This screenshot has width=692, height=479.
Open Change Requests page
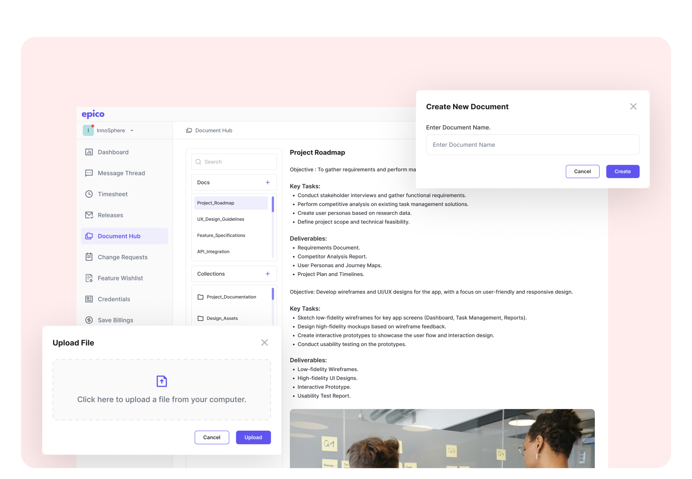click(x=122, y=257)
